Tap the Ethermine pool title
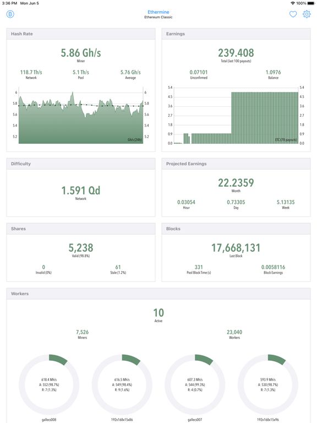The width and height of the screenshot is (317, 423). pyautogui.click(x=158, y=12)
